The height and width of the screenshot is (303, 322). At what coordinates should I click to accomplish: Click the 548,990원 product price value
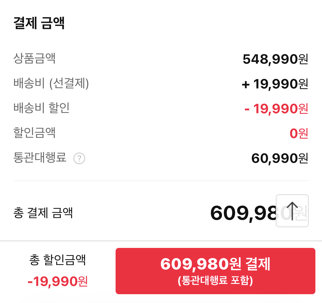point(275,59)
